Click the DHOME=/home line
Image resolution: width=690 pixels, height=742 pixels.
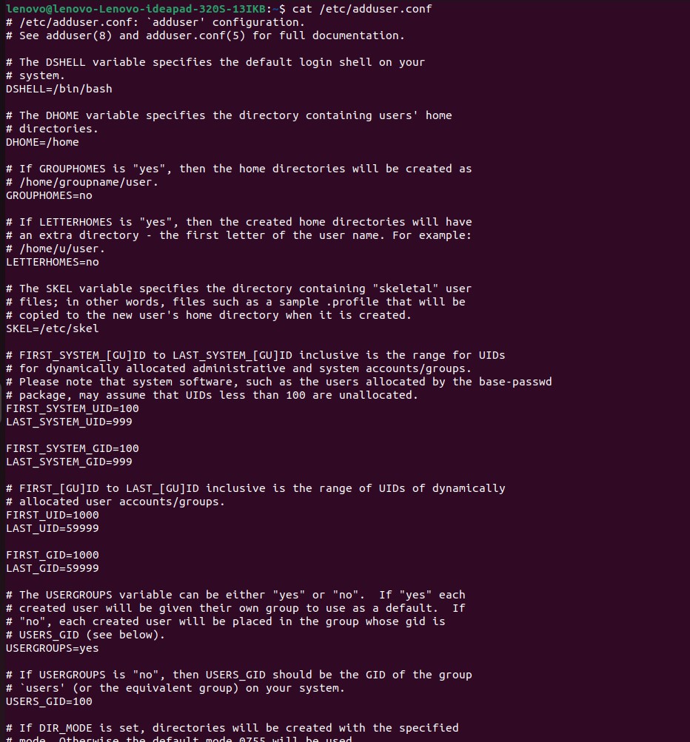pos(43,142)
